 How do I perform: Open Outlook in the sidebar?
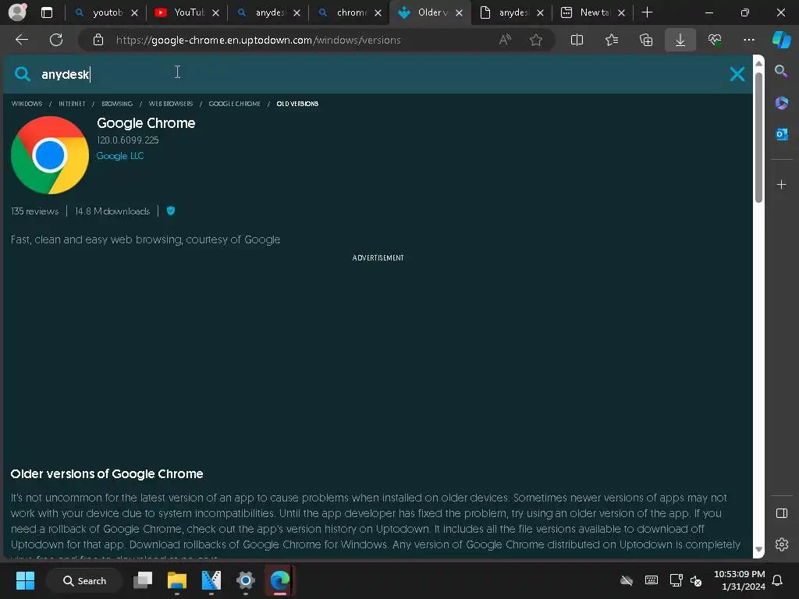point(782,134)
